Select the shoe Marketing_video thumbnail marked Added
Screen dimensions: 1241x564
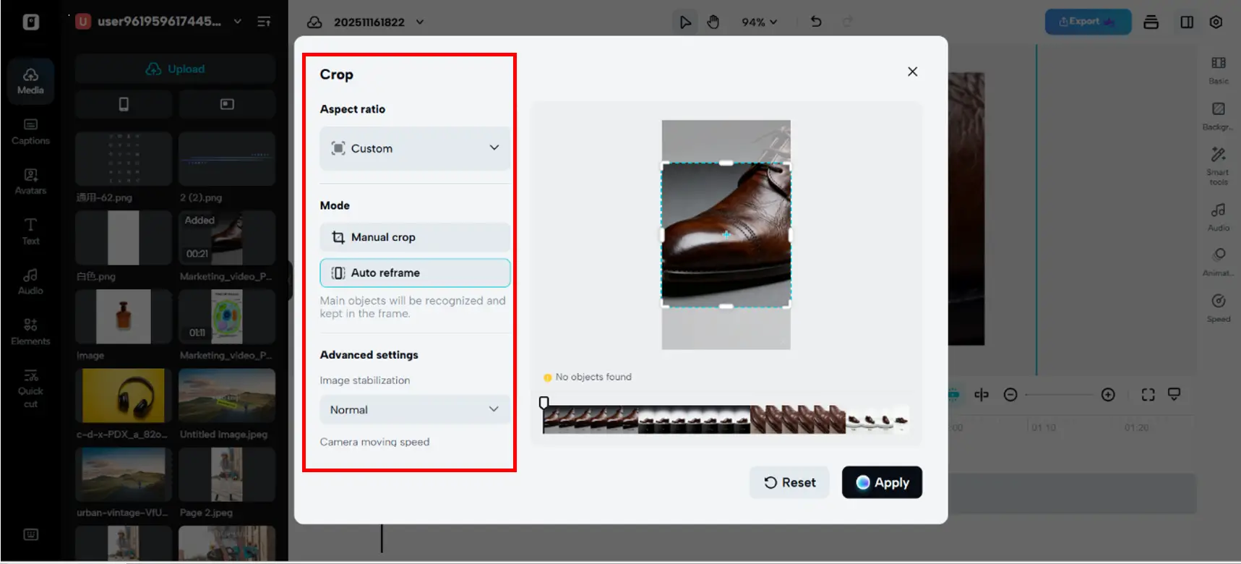pos(227,238)
